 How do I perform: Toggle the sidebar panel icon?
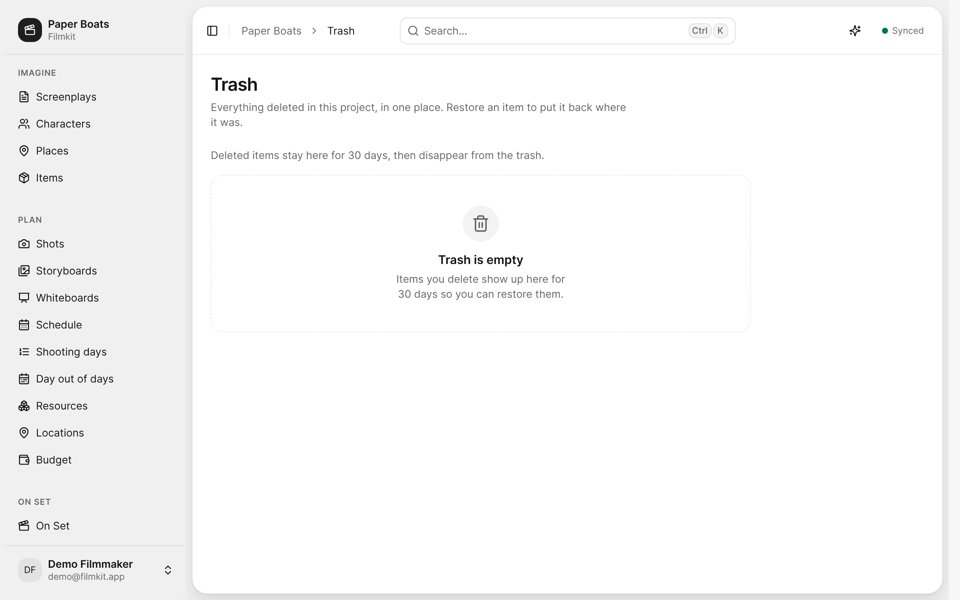tap(212, 30)
